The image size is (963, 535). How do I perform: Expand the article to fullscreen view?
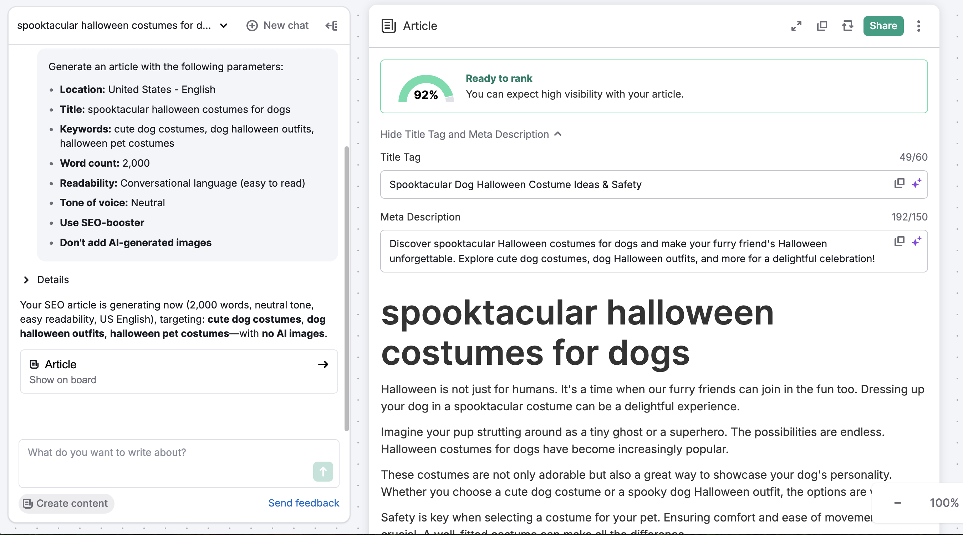click(796, 26)
